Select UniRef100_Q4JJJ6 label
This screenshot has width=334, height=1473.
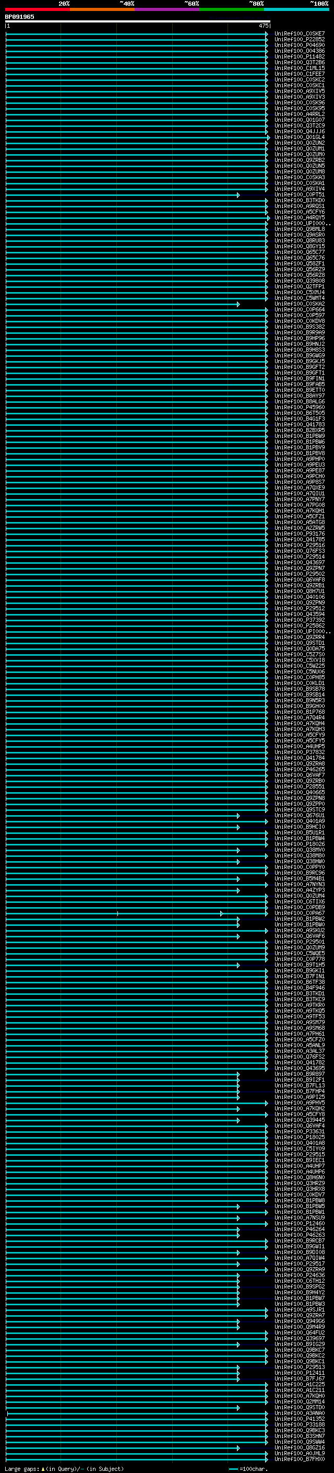pyautogui.click(x=300, y=132)
